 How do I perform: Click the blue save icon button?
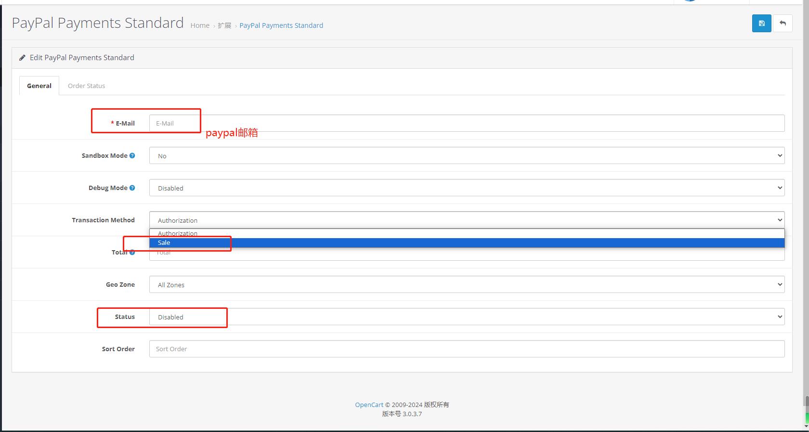pos(761,24)
